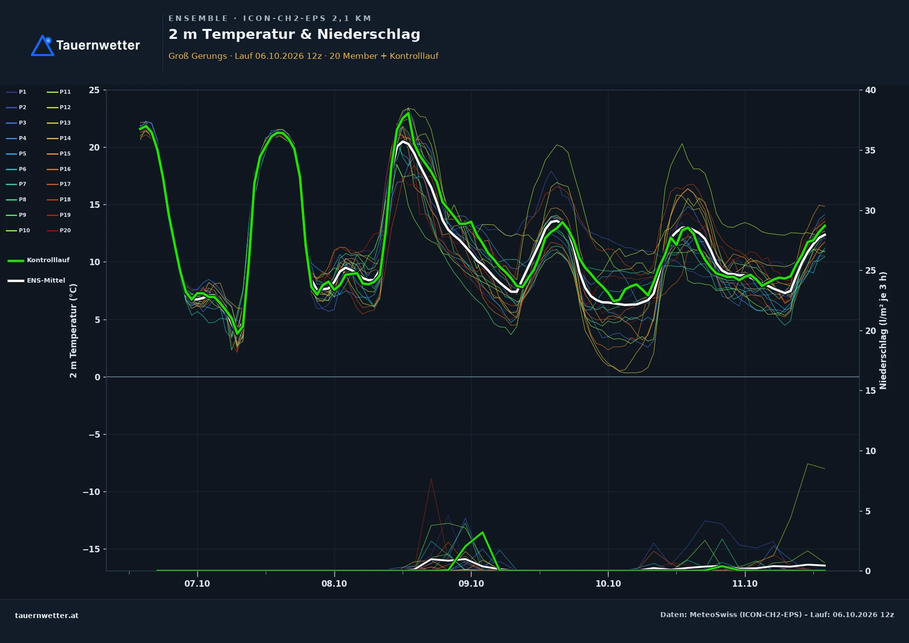Screen dimensions: 909x643
Task: Select the P6 legend entry
Action: [x=16, y=169]
